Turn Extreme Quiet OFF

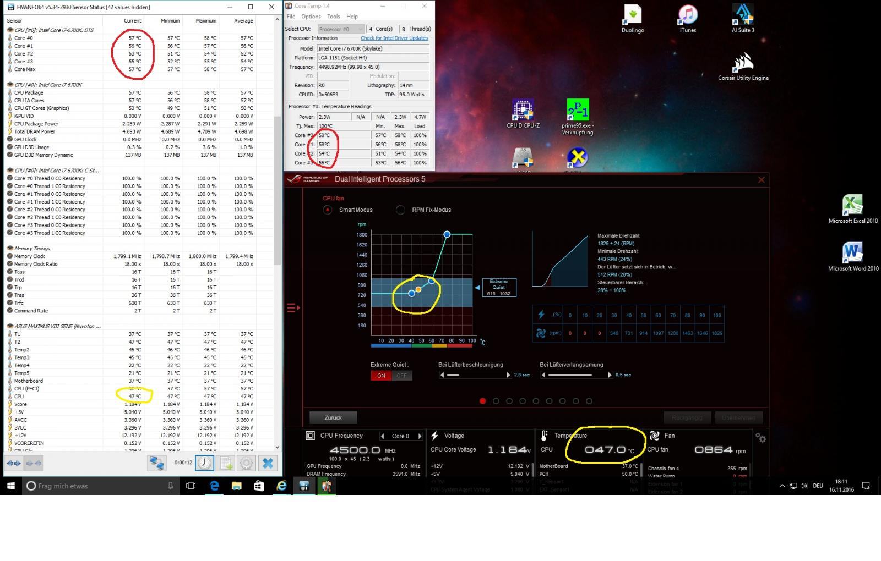pyautogui.click(x=402, y=376)
